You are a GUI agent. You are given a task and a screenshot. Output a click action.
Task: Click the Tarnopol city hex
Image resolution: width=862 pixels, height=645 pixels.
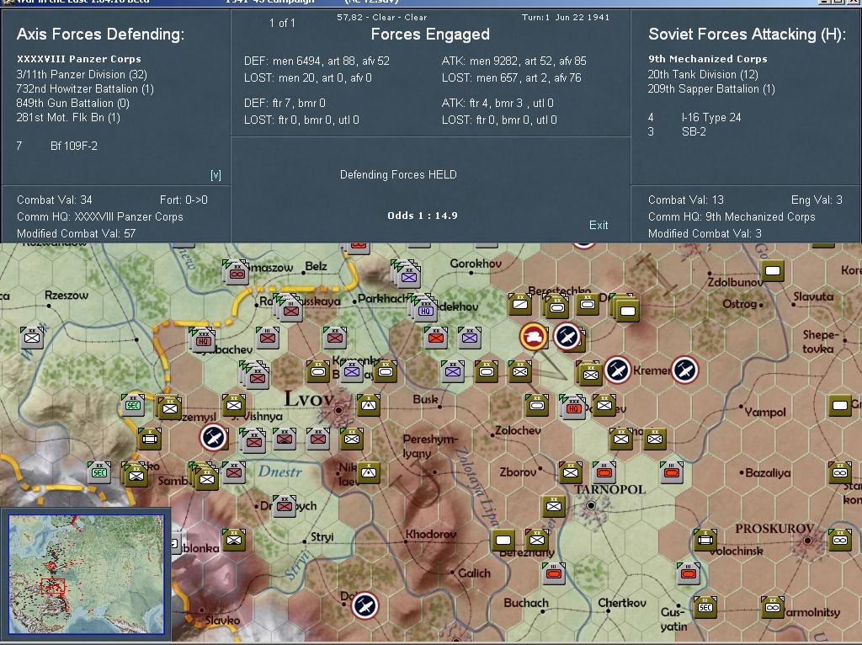coord(590,504)
